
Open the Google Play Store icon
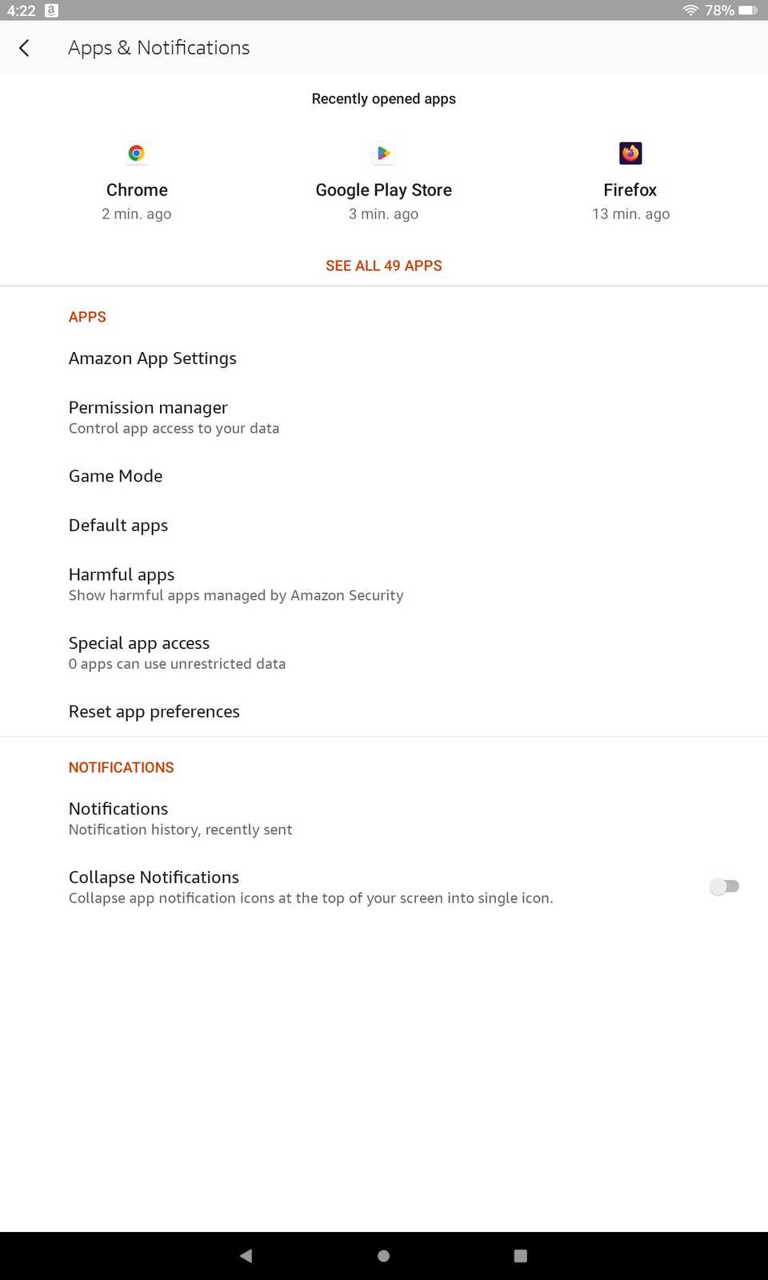tap(384, 153)
